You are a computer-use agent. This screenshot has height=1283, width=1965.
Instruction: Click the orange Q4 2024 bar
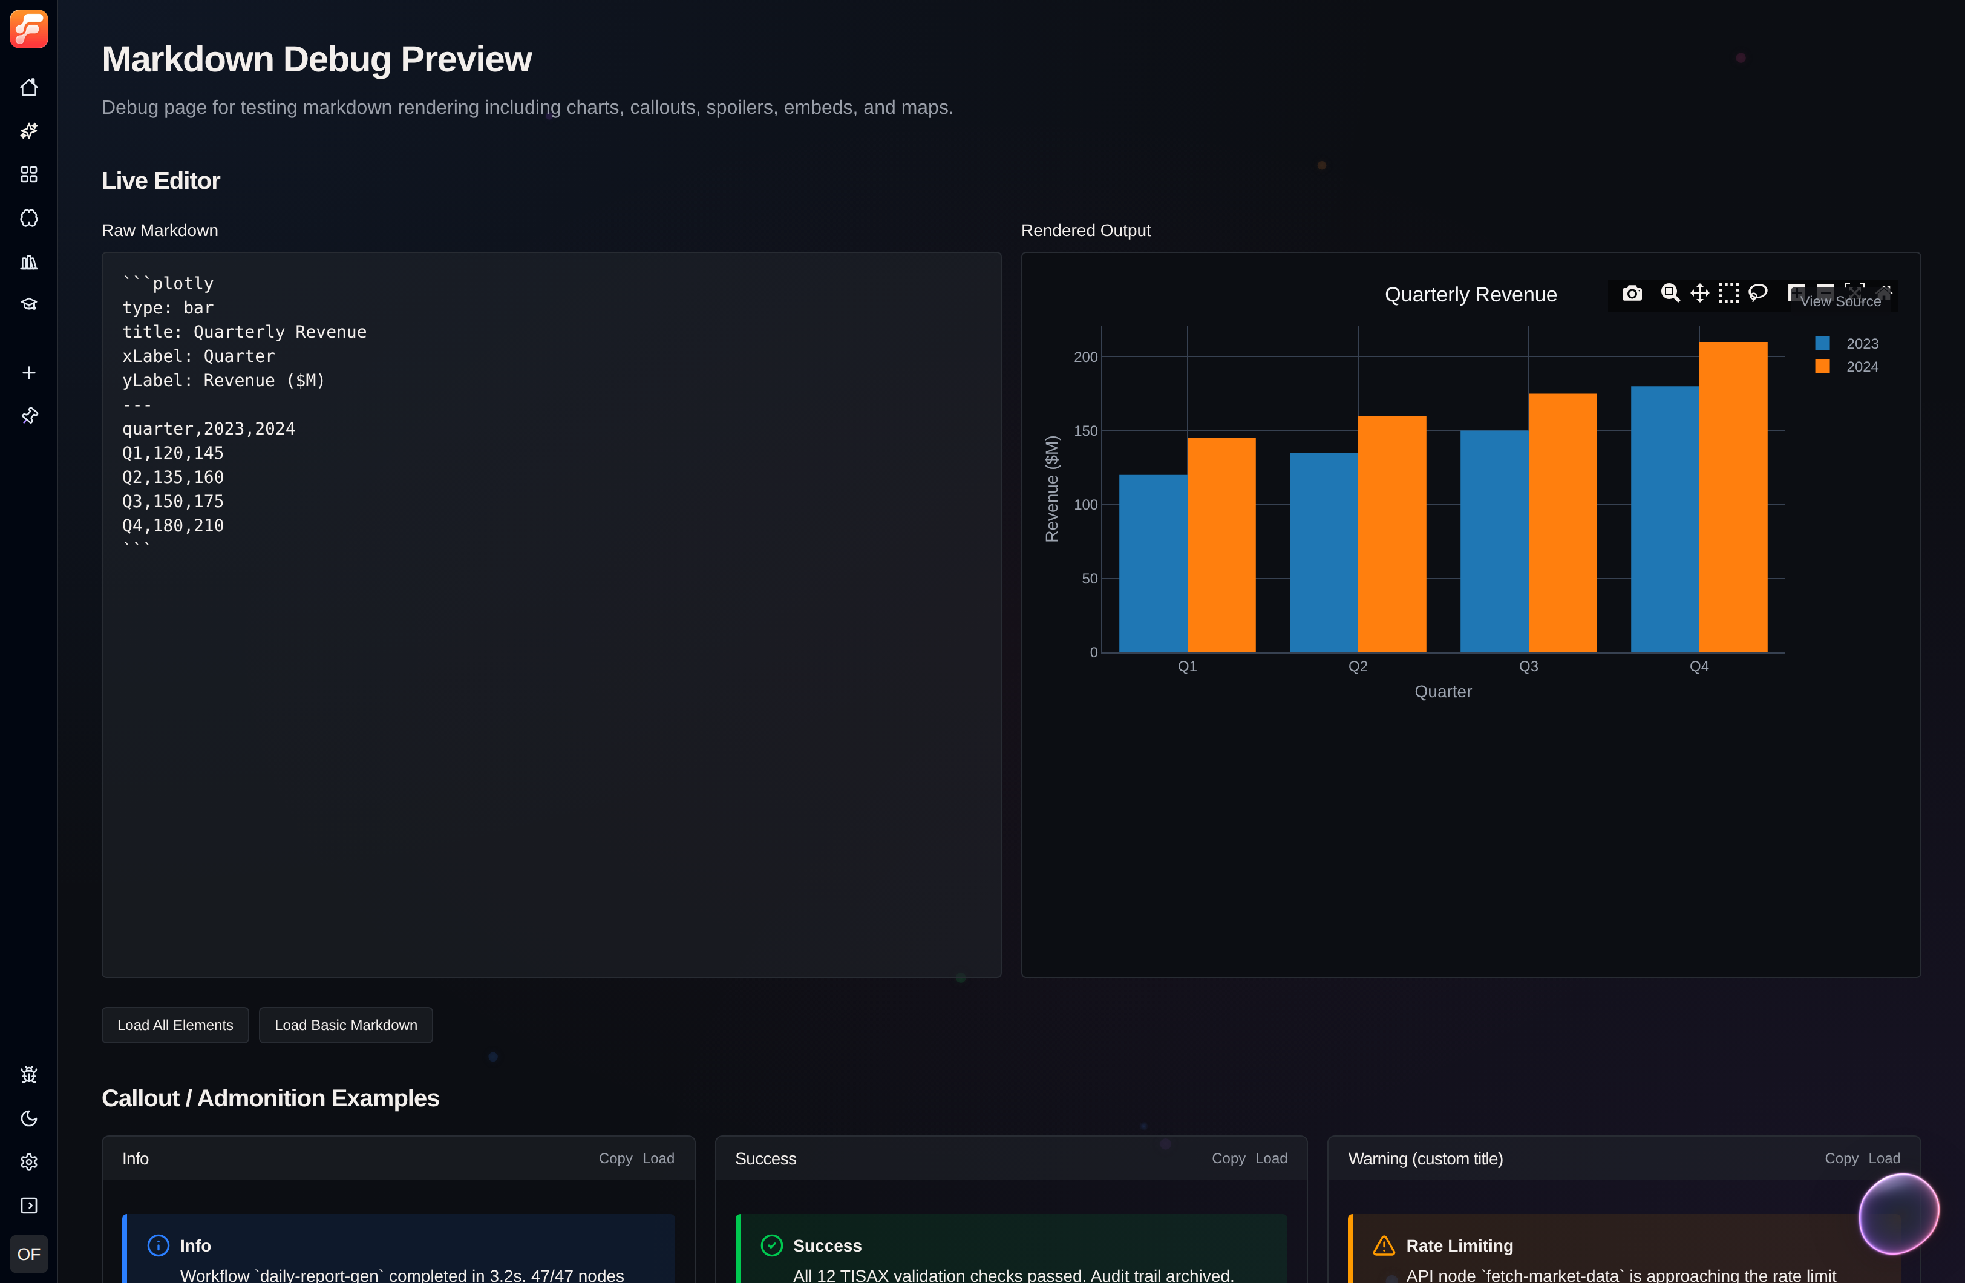pos(1733,497)
